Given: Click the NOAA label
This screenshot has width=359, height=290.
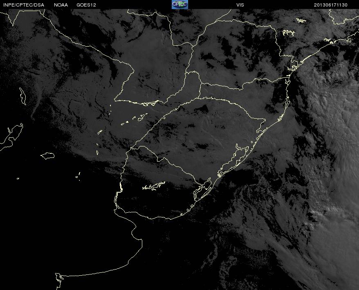Looking at the screenshot, I should 61,5.
